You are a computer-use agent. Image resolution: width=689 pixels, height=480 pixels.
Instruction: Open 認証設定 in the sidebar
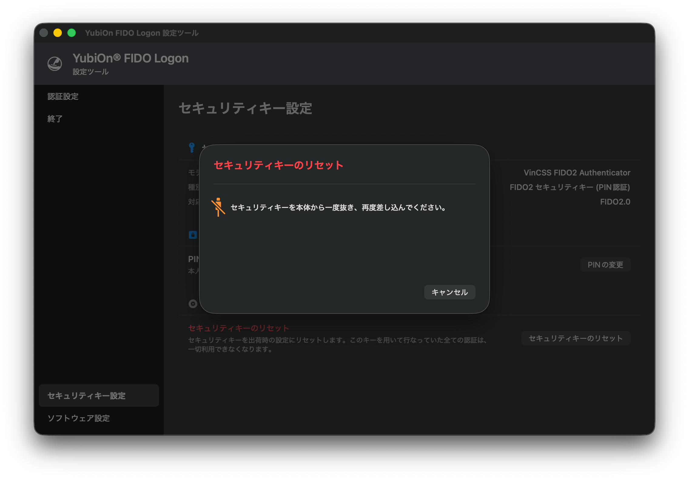click(x=63, y=96)
